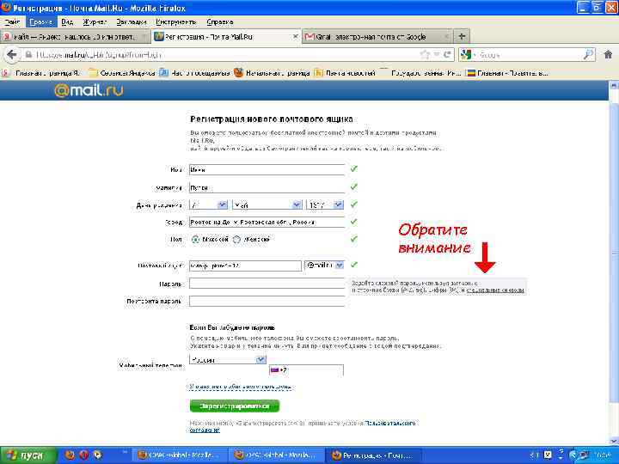
Task: Click the green Зарегистрироваться button
Action: tap(235, 406)
